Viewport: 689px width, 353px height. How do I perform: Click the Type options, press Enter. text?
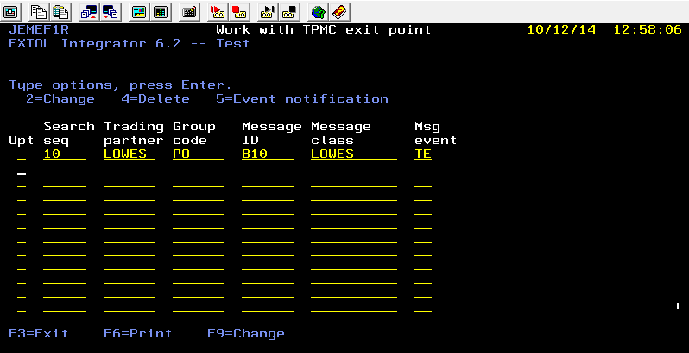click(x=120, y=85)
